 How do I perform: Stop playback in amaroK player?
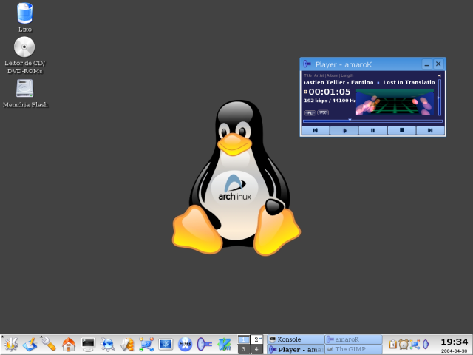401,130
